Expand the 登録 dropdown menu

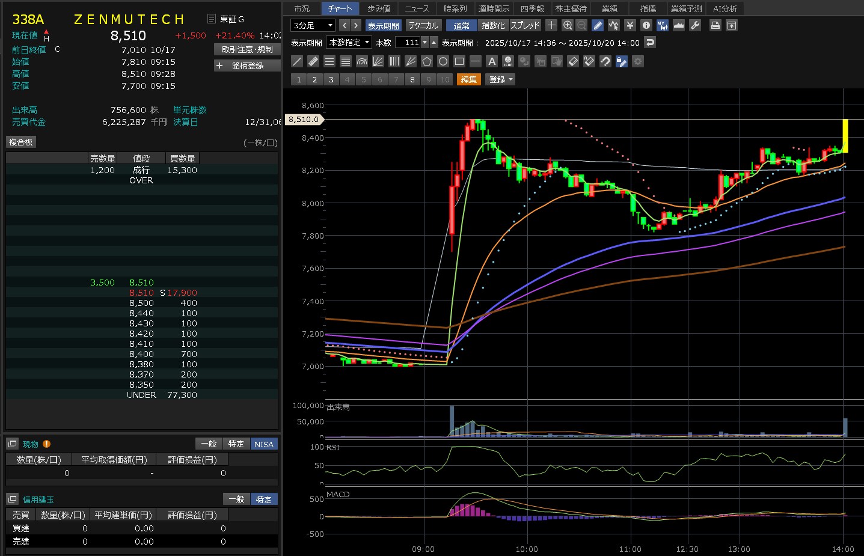coord(501,79)
